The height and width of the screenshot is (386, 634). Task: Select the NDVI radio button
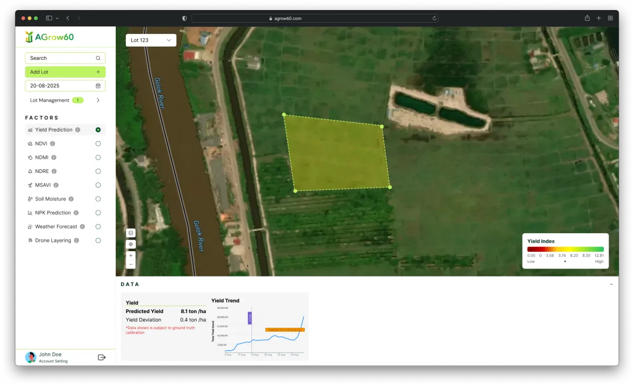98,143
